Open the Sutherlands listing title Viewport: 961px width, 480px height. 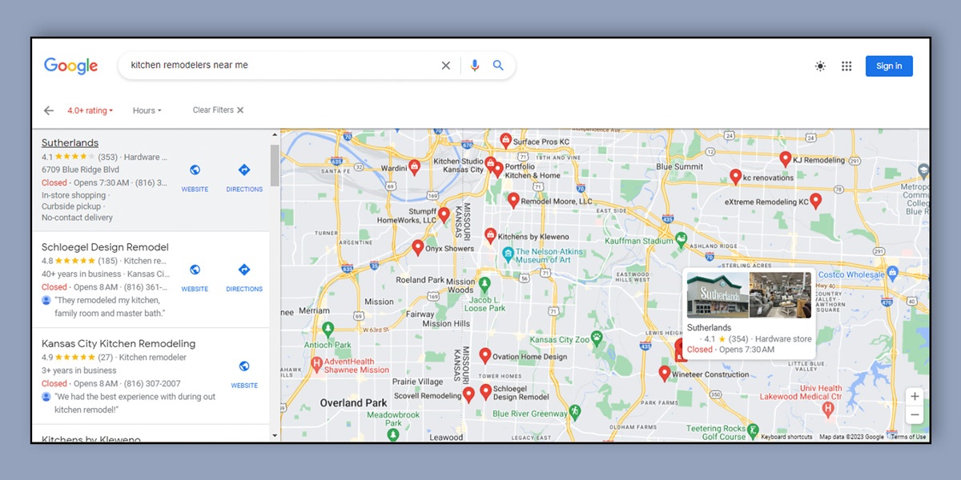(x=70, y=143)
